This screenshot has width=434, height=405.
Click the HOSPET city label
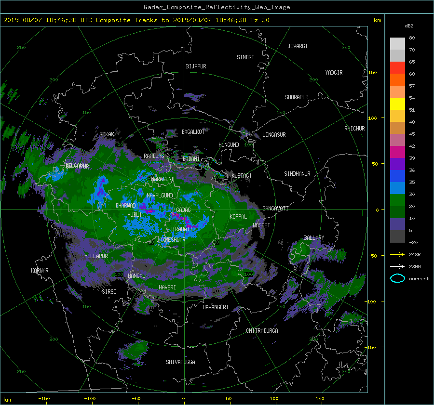[261, 225]
